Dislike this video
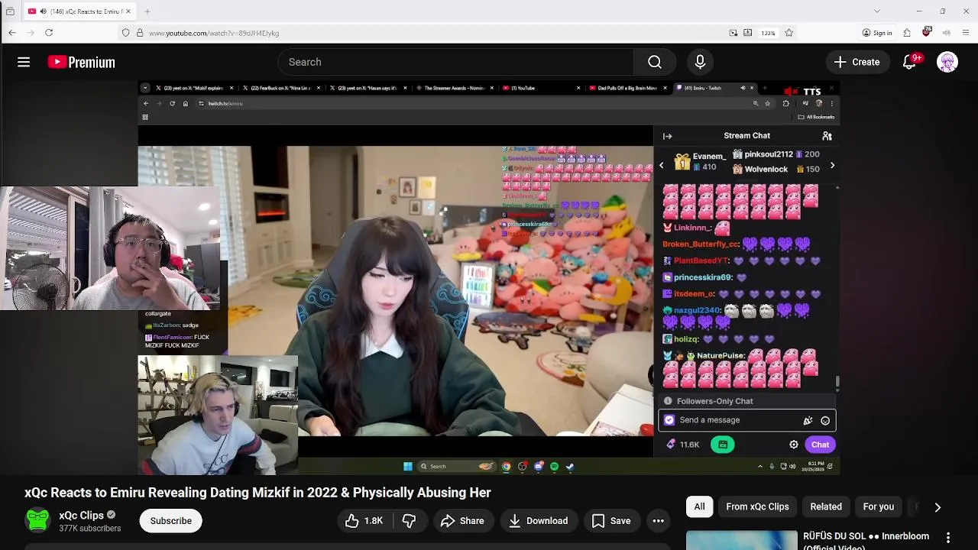978x550 pixels. [410, 521]
